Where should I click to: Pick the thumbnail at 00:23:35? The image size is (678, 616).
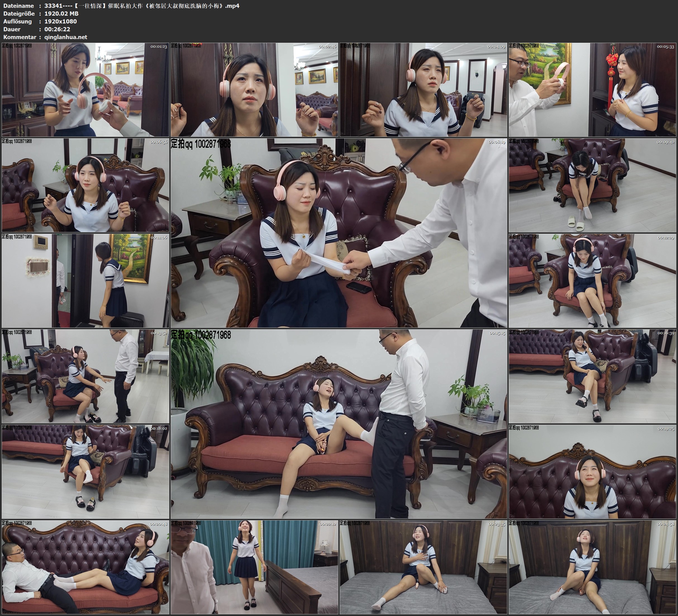pyautogui.click(x=423, y=567)
